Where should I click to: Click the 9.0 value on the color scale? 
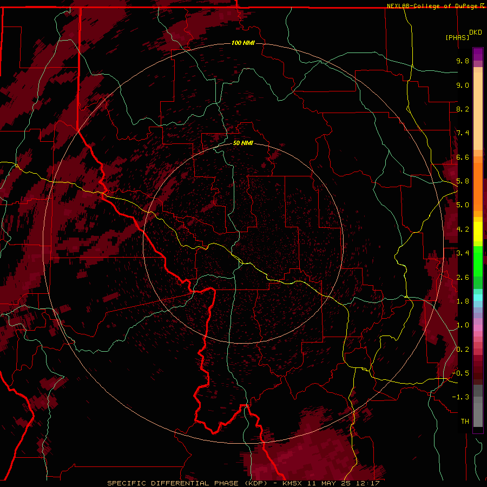(463, 85)
